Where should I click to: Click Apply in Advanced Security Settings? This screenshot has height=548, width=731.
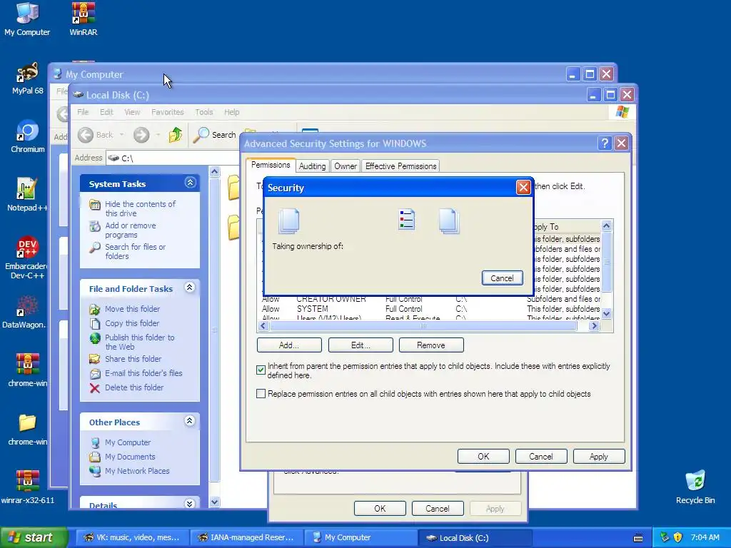[599, 457]
